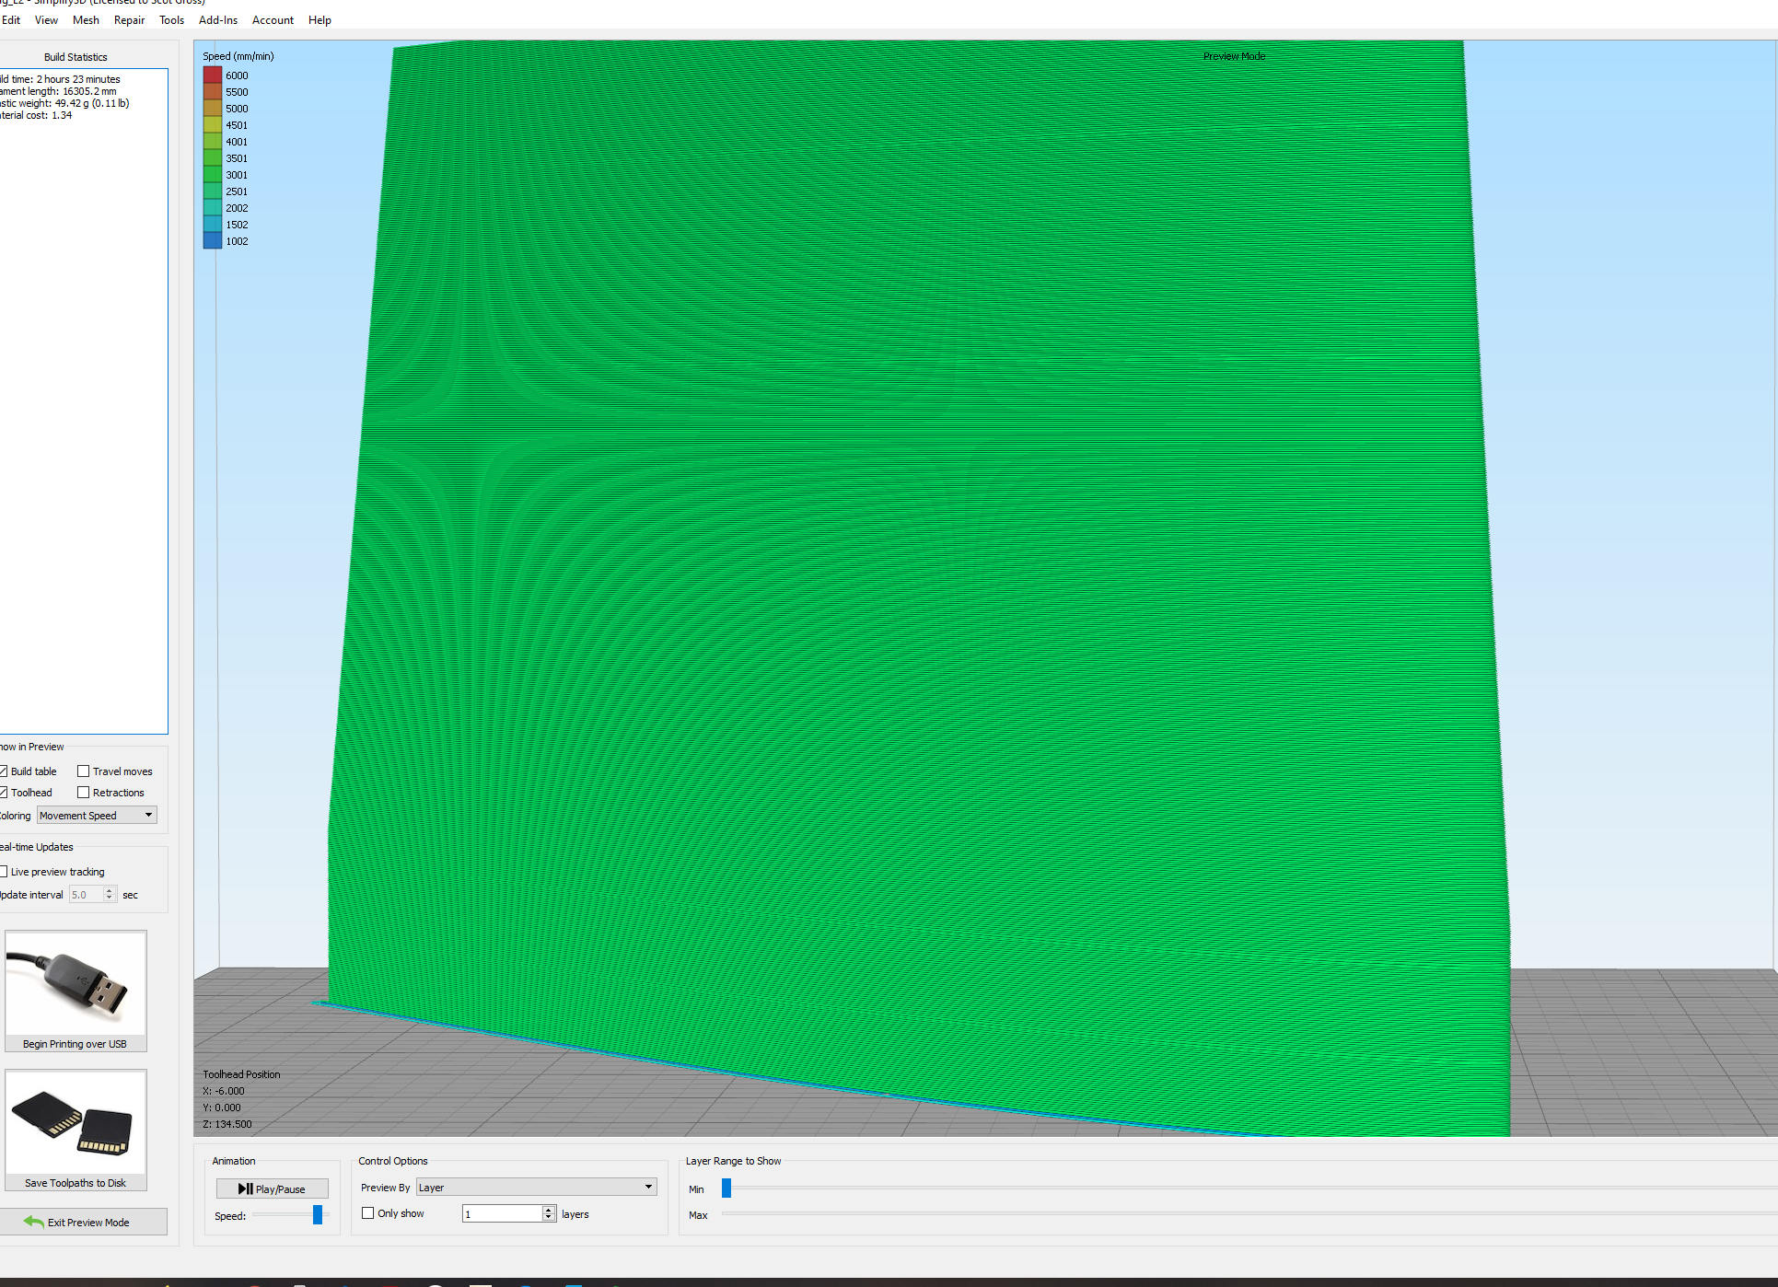1778x1287 pixels.
Task: Open the Preview By dropdown
Action: [537, 1188]
